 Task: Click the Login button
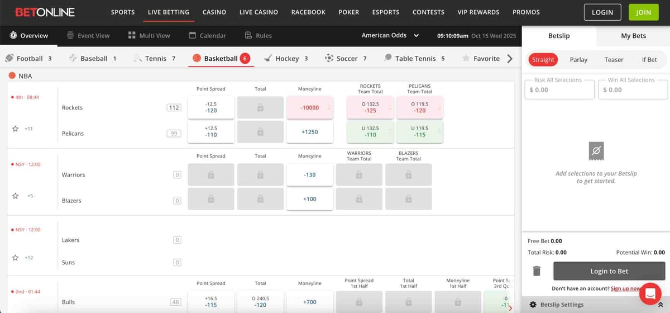click(x=602, y=12)
